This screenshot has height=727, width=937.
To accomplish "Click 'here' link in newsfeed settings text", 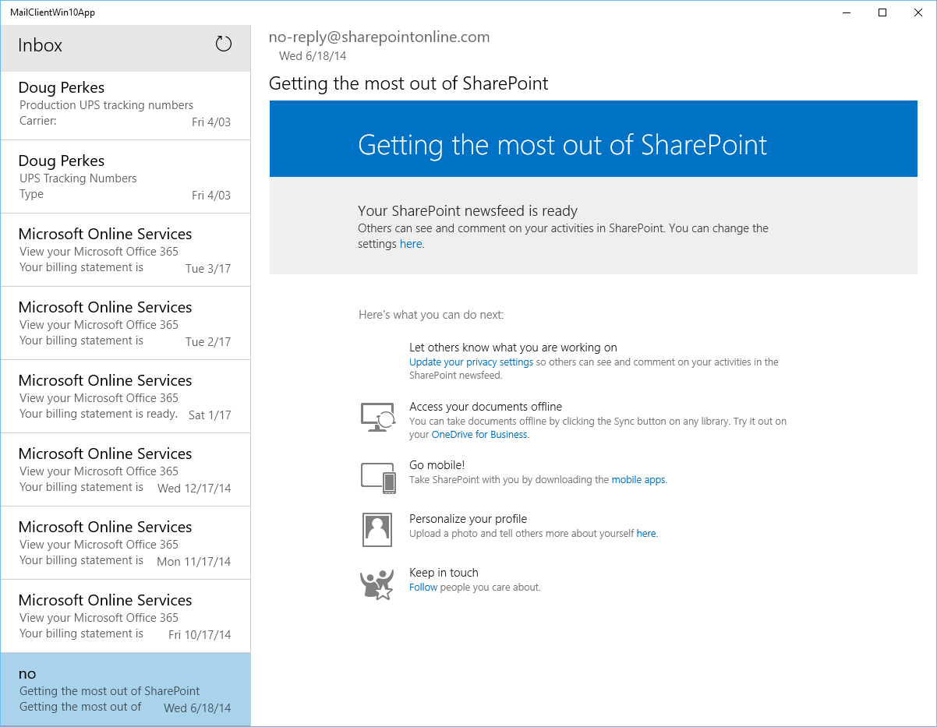I will tap(410, 244).
